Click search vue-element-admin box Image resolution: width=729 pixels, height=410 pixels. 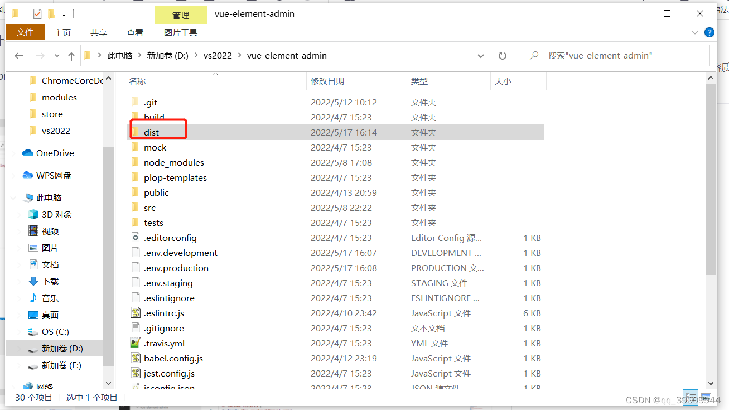pyautogui.click(x=615, y=56)
